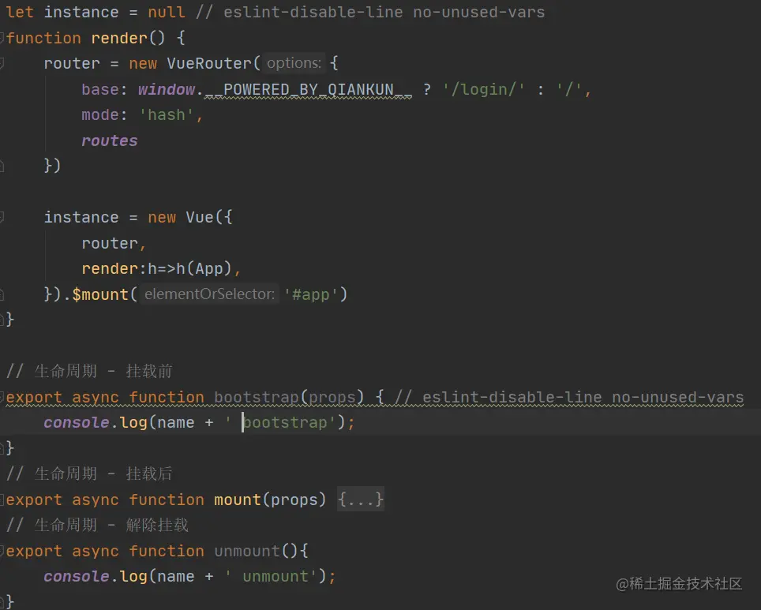Image resolution: width=761 pixels, height=610 pixels.
Task: Place cursor in the 'hash' string
Action: (167, 115)
